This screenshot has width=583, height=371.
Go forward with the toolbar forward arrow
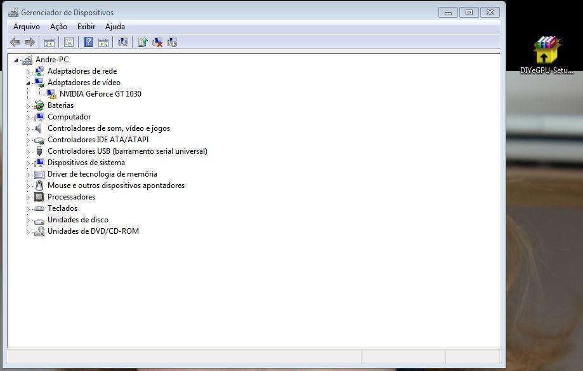point(30,42)
